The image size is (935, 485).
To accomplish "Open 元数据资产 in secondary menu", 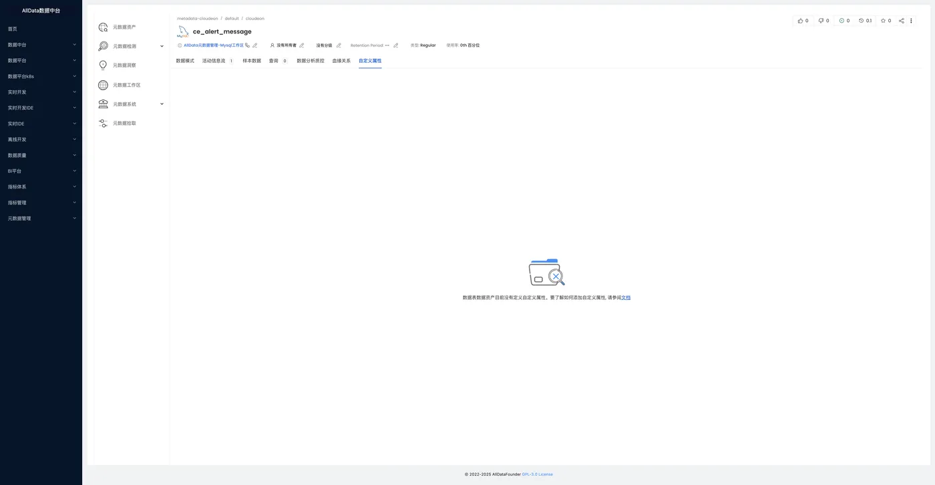I will tap(124, 27).
